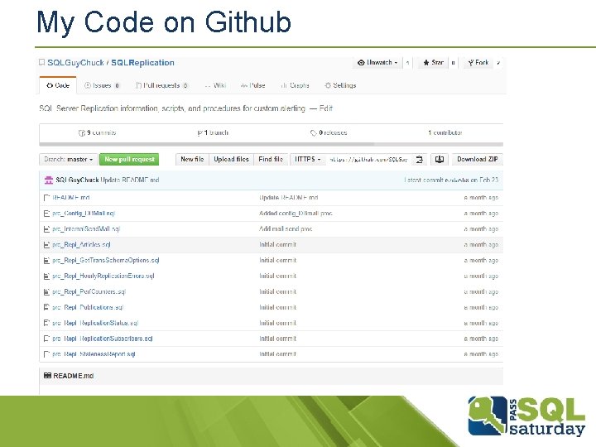This screenshot has height=447, width=596.
Task: Open the Unwatch dropdown
Action: pyautogui.click(x=377, y=62)
